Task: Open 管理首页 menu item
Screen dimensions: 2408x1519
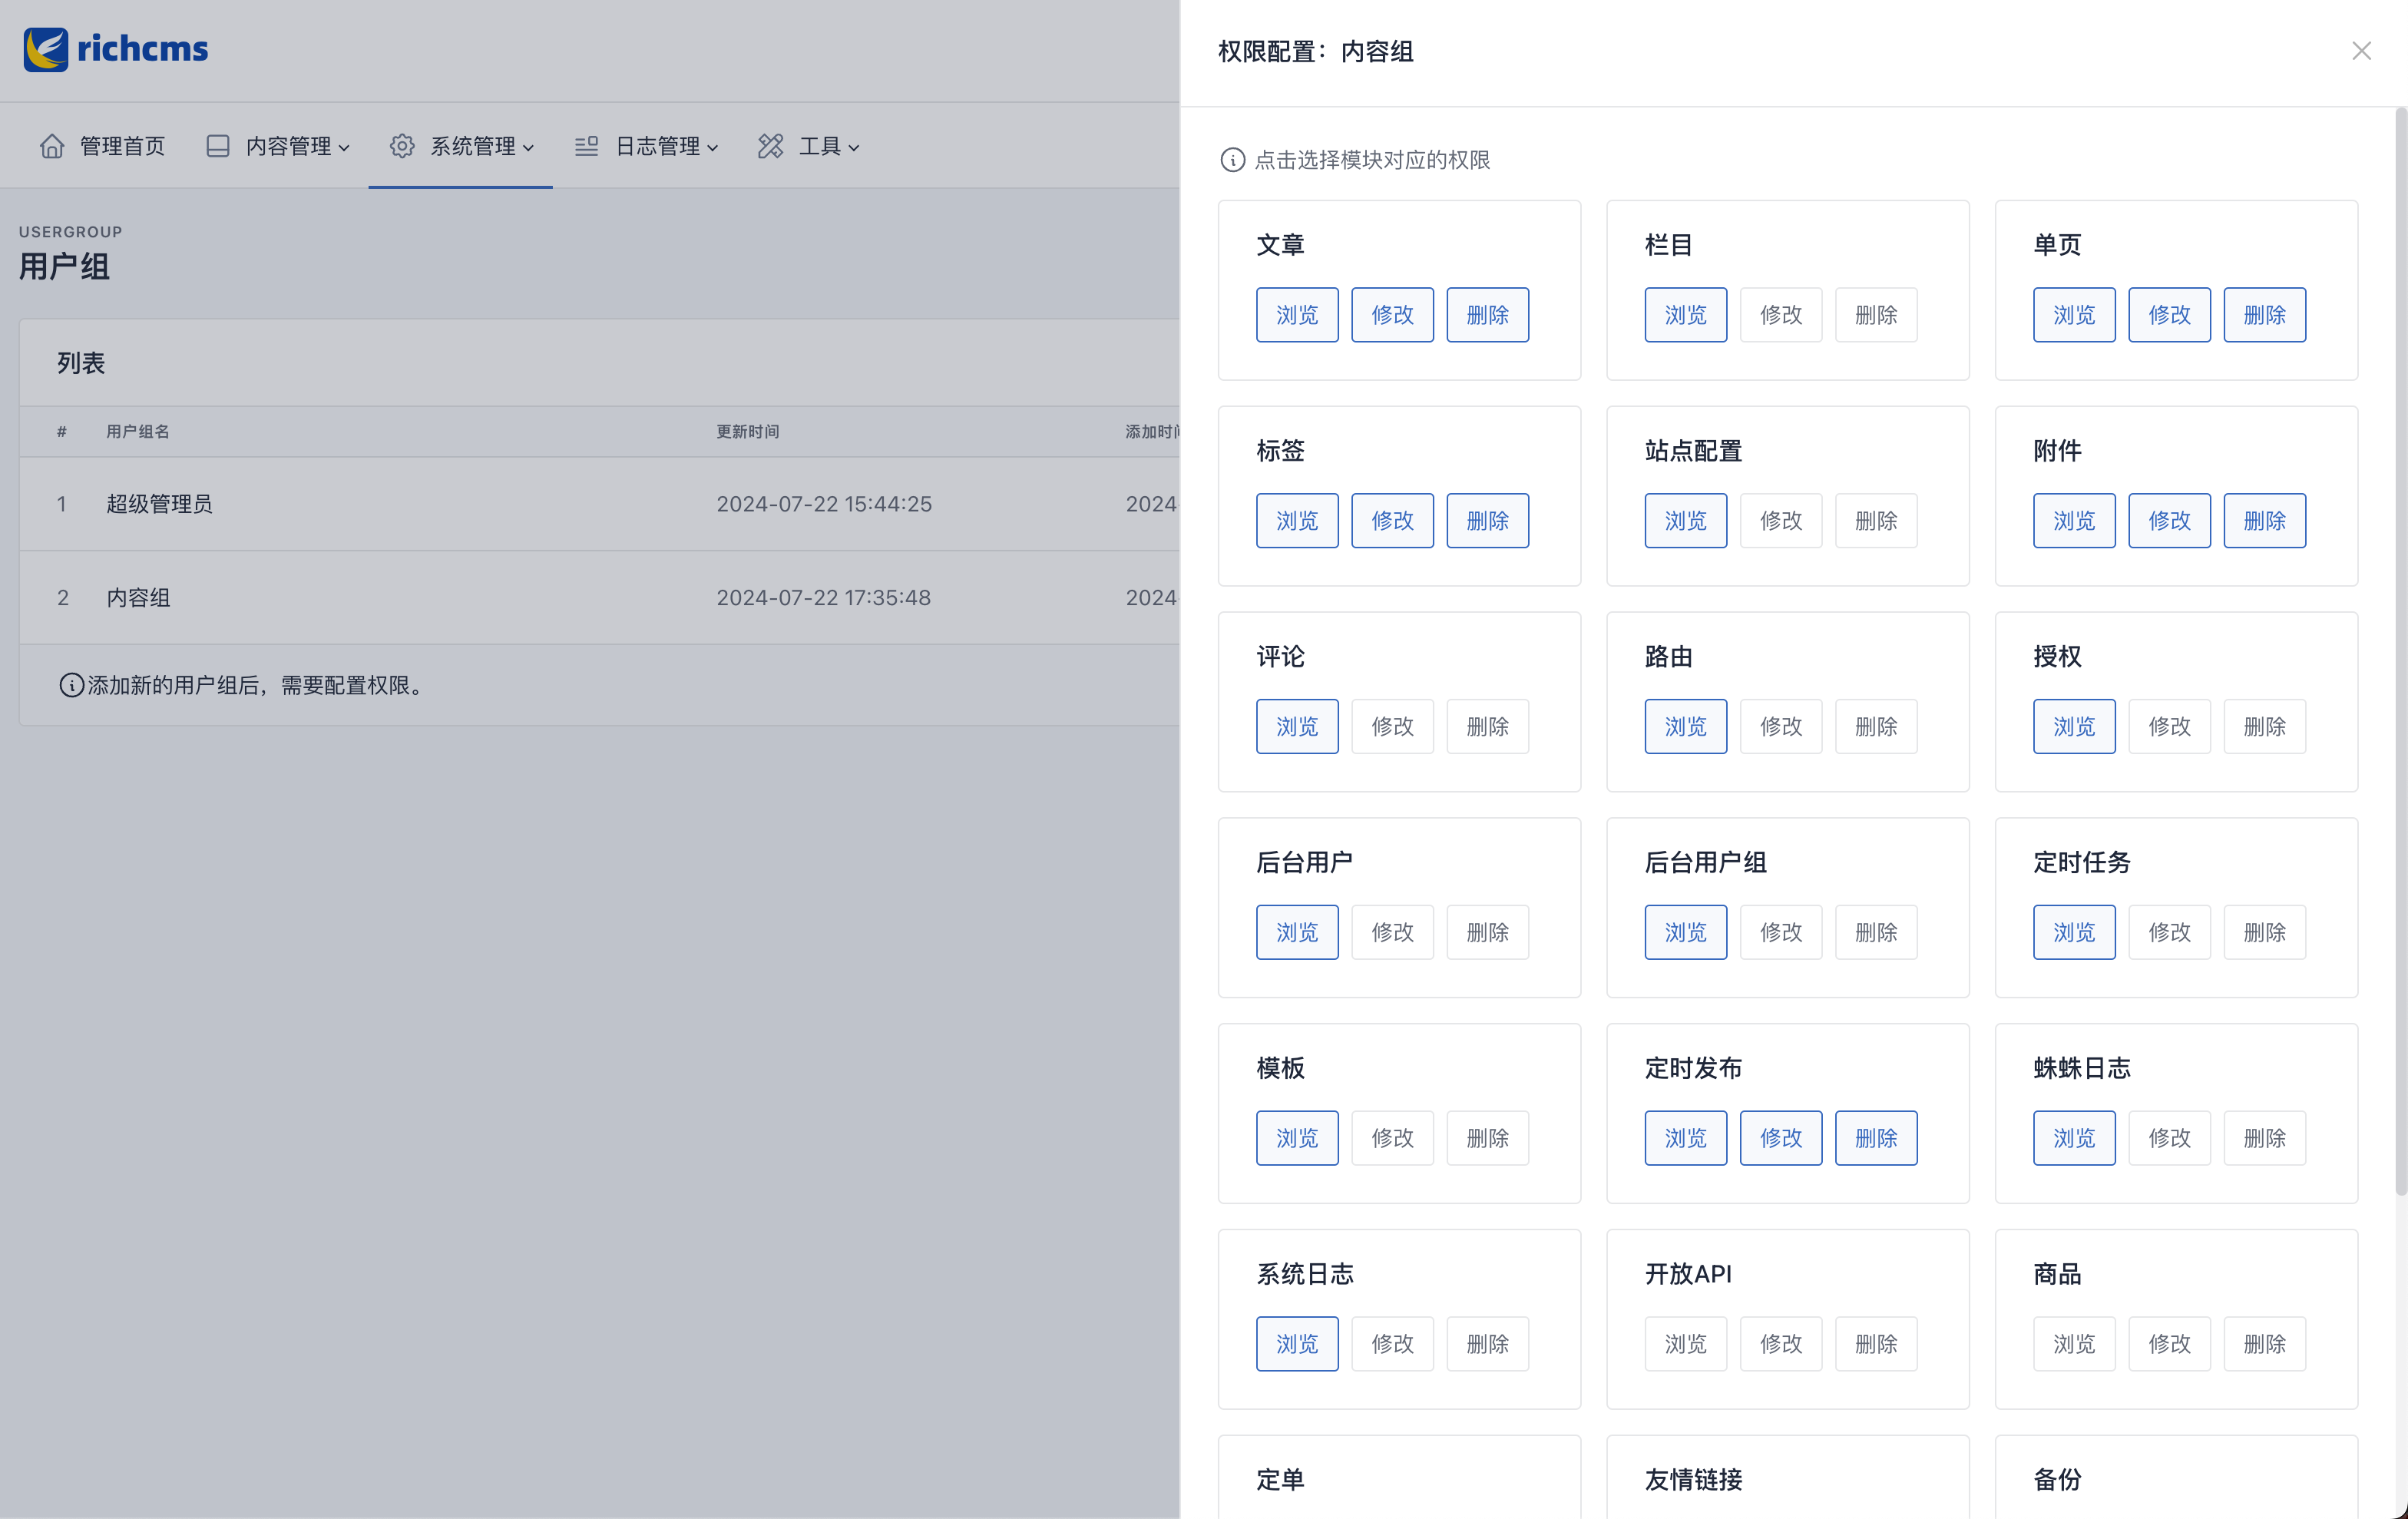Action: point(102,146)
